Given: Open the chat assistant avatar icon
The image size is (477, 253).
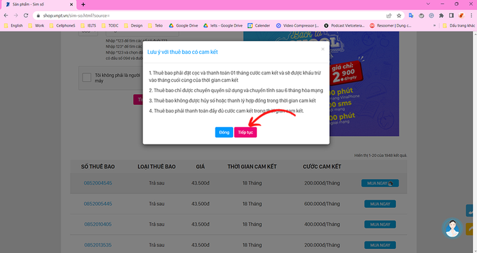Looking at the screenshot, I should tap(452, 228).
